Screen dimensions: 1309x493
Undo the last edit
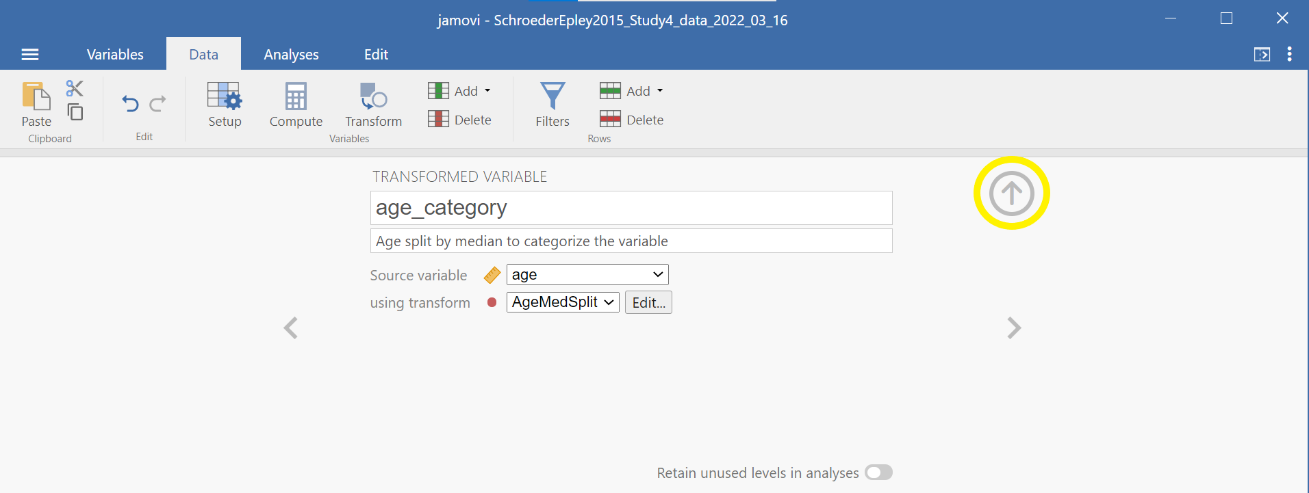(130, 104)
